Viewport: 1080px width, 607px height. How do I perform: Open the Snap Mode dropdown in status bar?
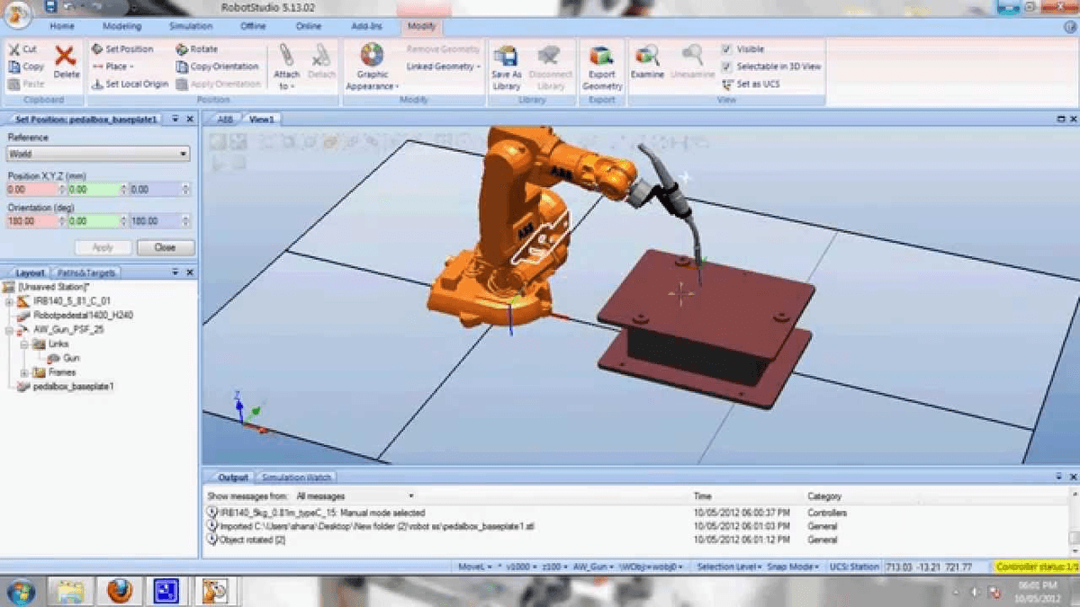click(794, 567)
